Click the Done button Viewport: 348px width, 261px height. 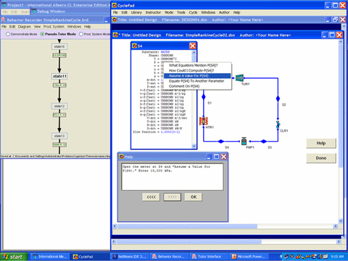321,158
